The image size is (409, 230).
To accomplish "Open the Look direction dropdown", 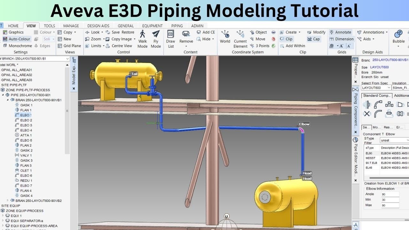I will pyautogui.click(x=95, y=32).
